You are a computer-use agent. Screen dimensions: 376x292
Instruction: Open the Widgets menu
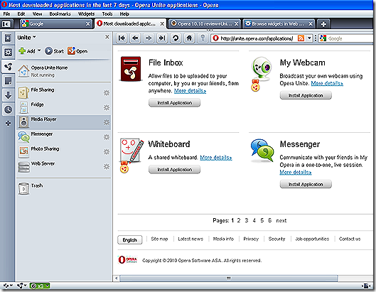(86, 14)
